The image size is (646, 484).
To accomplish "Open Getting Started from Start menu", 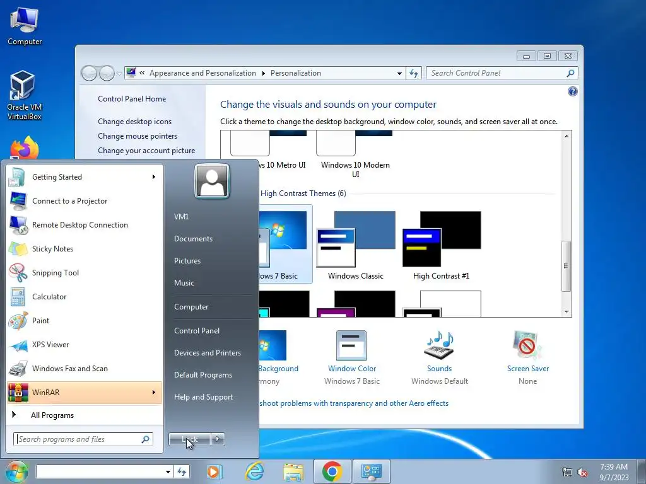I will (84, 177).
